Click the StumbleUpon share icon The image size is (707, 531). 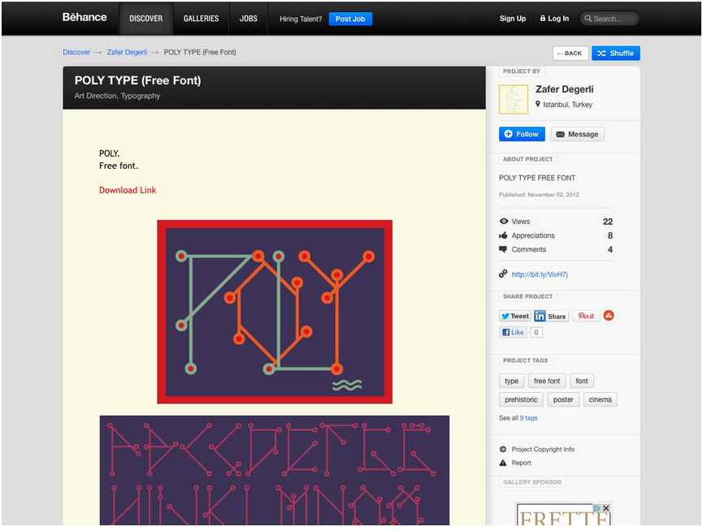coord(609,316)
